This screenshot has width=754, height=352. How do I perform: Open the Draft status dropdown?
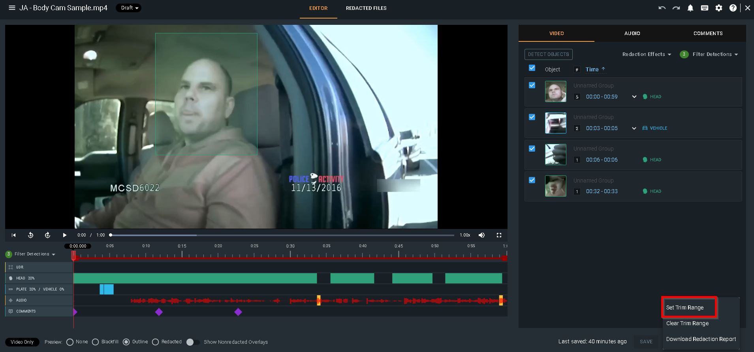coord(129,8)
